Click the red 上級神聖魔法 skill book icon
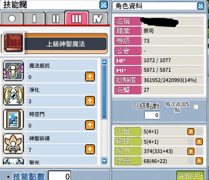 (x=13, y=43)
